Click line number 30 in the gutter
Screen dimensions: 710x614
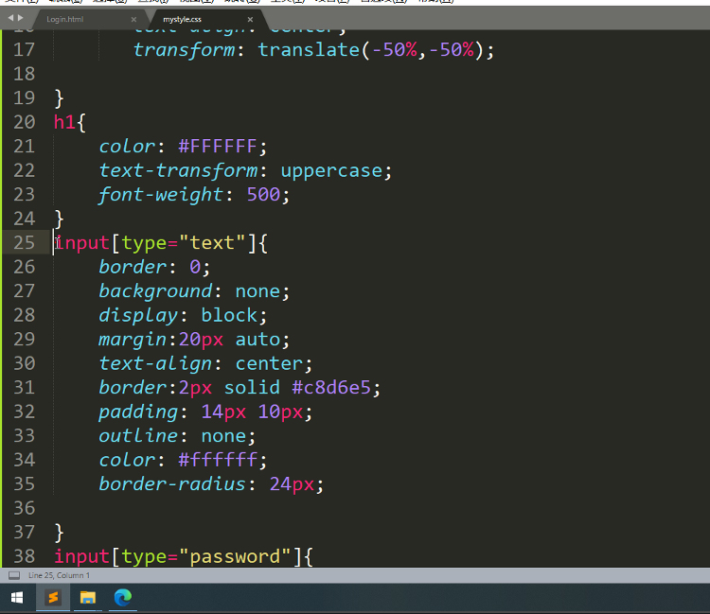24,363
